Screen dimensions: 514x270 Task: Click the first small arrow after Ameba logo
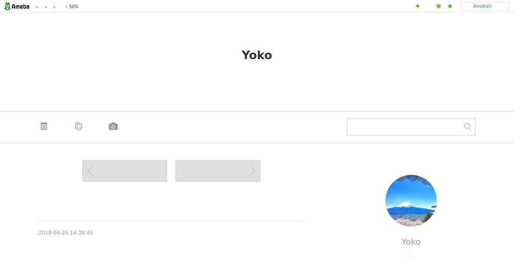coord(37,7)
